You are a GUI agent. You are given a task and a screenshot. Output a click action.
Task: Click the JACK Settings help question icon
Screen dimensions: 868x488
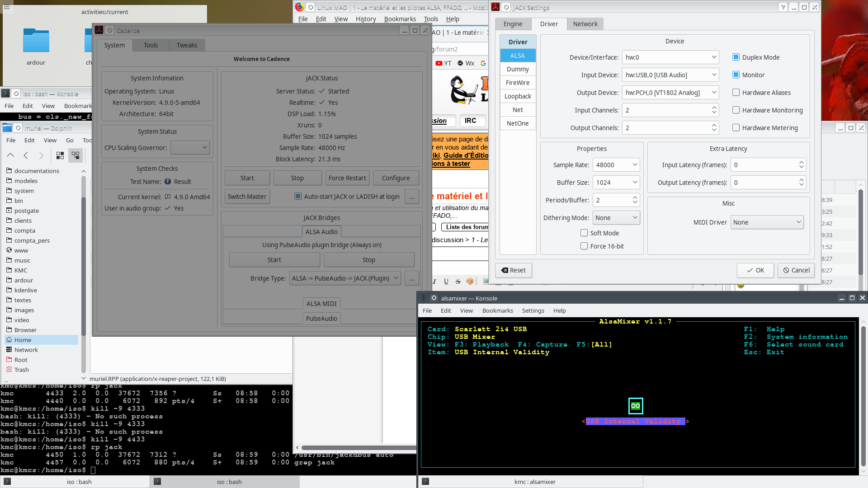click(783, 7)
